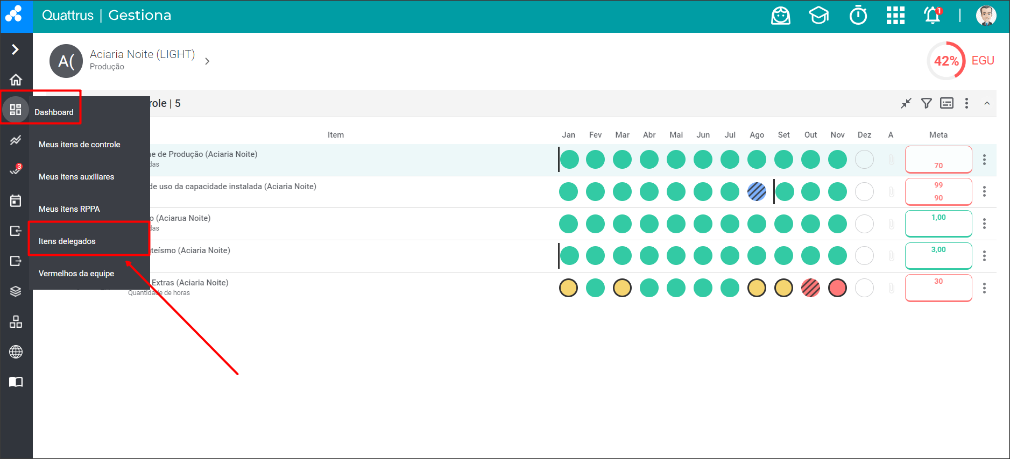Screen dimensions: 1010x459
Task: Open options menu for Extras row
Action: [984, 288]
